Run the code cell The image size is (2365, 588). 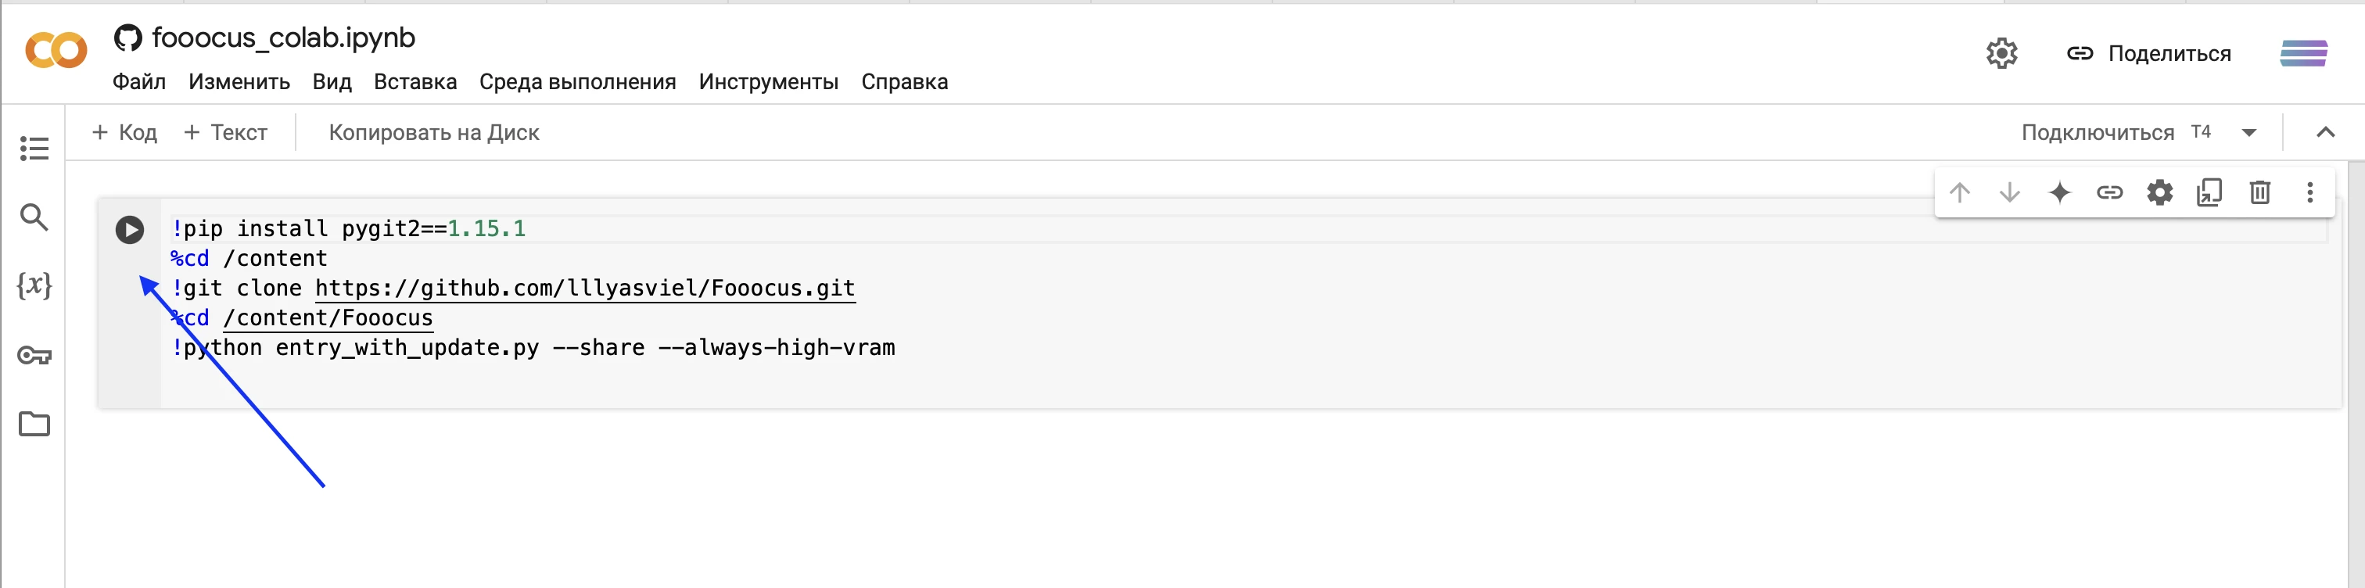[130, 229]
